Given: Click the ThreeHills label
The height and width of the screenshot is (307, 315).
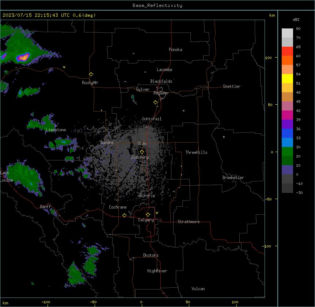Looking at the screenshot, I should point(196,152).
